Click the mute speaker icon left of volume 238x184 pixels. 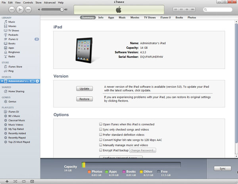click(x=39, y=10)
